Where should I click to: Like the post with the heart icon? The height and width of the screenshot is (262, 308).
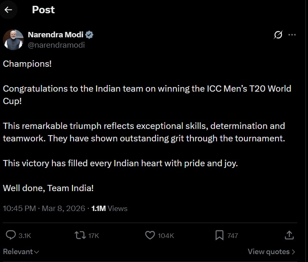150,235
